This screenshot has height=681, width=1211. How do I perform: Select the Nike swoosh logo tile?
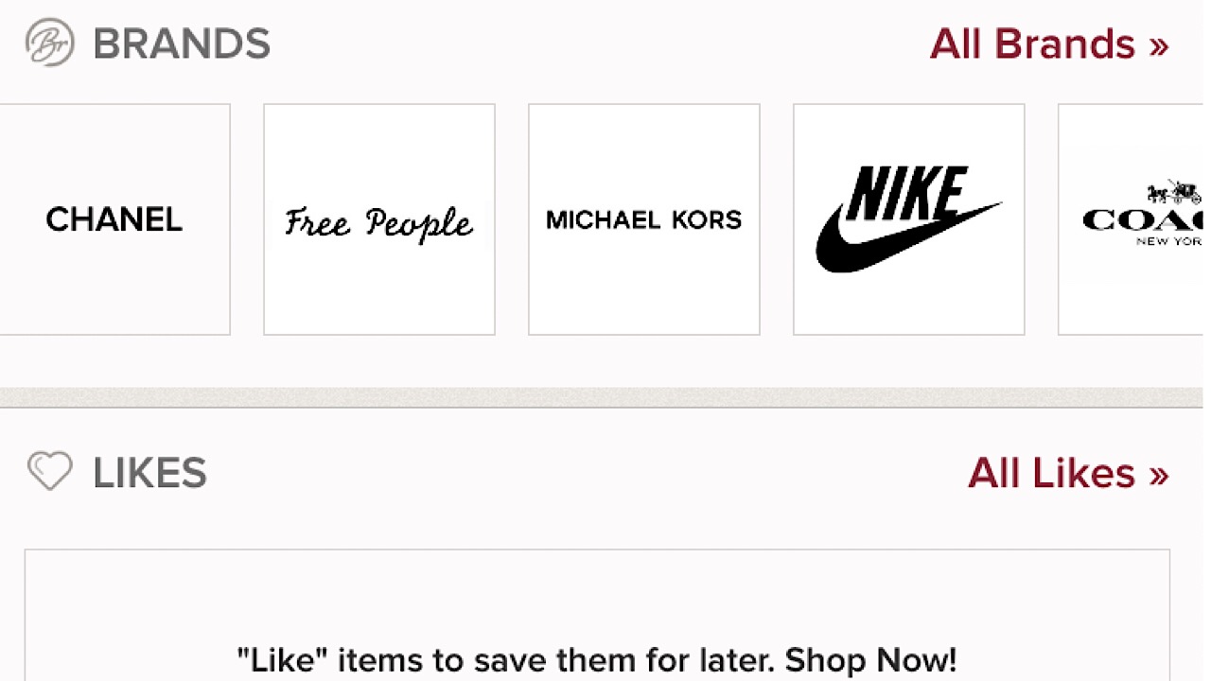(907, 218)
